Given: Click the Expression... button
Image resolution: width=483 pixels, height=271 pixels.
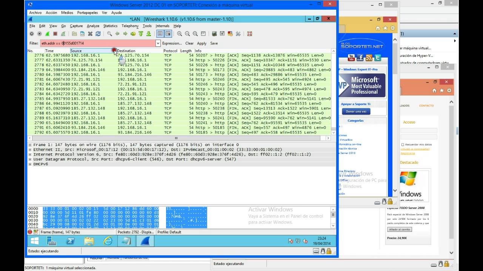Looking at the screenshot, I should point(172,43).
